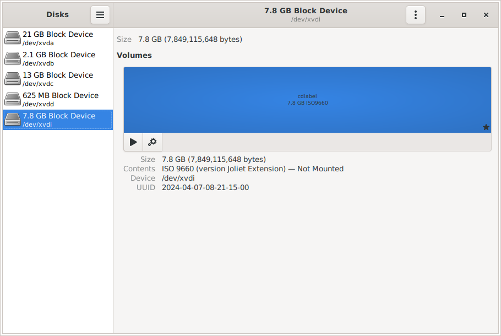Screen dimensions: 501x336
Task: Click the /dev/xvdc drive icon
Action: [x=13, y=79]
